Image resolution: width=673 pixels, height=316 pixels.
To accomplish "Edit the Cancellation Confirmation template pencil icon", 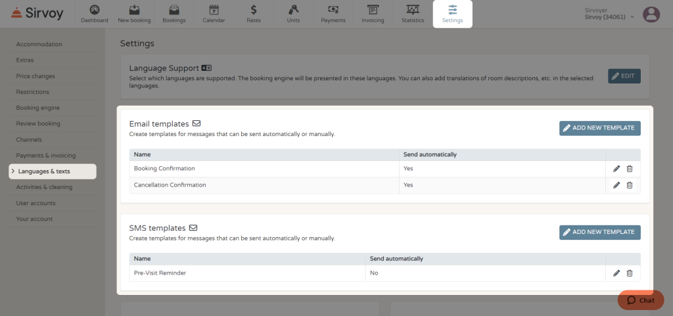I will 616,185.
